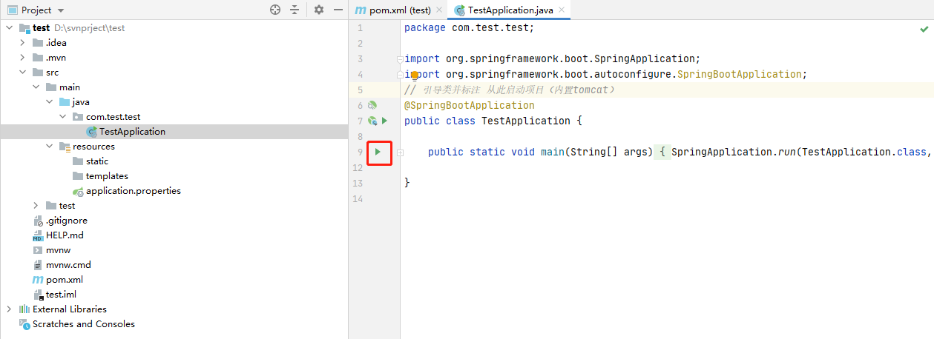Hide the Project tool window
The width and height of the screenshot is (934, 339).
pyautogui.click(x=338, y=10)
